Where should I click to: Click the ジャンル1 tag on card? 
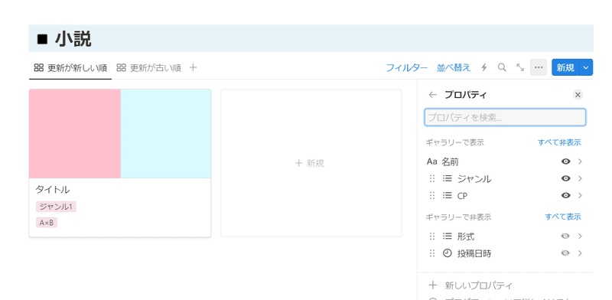[56, 207]
